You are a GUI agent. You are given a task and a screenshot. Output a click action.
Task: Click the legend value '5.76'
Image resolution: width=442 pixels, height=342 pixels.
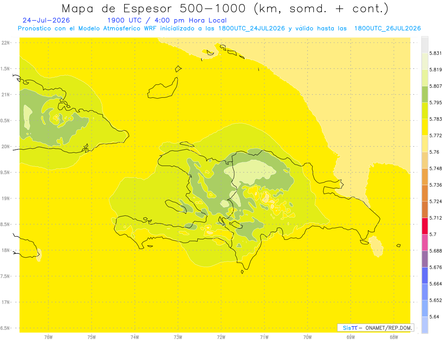point(434,152)
